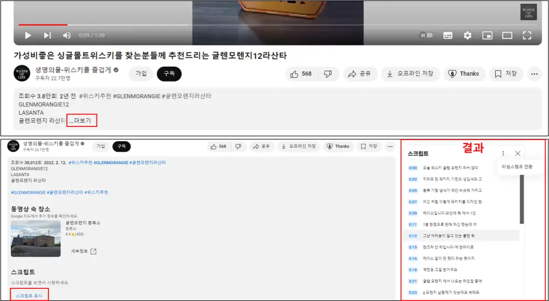Click Thanks button in the upper screenshot

[x=464, y=74]
